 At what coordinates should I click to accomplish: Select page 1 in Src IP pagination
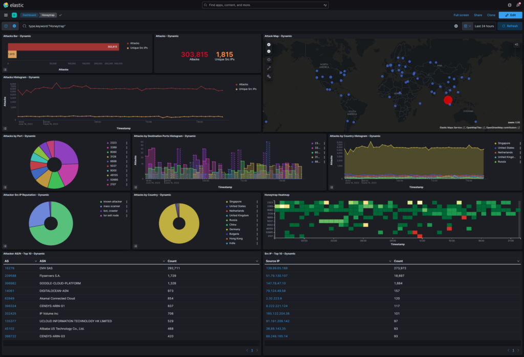point(513,350)
